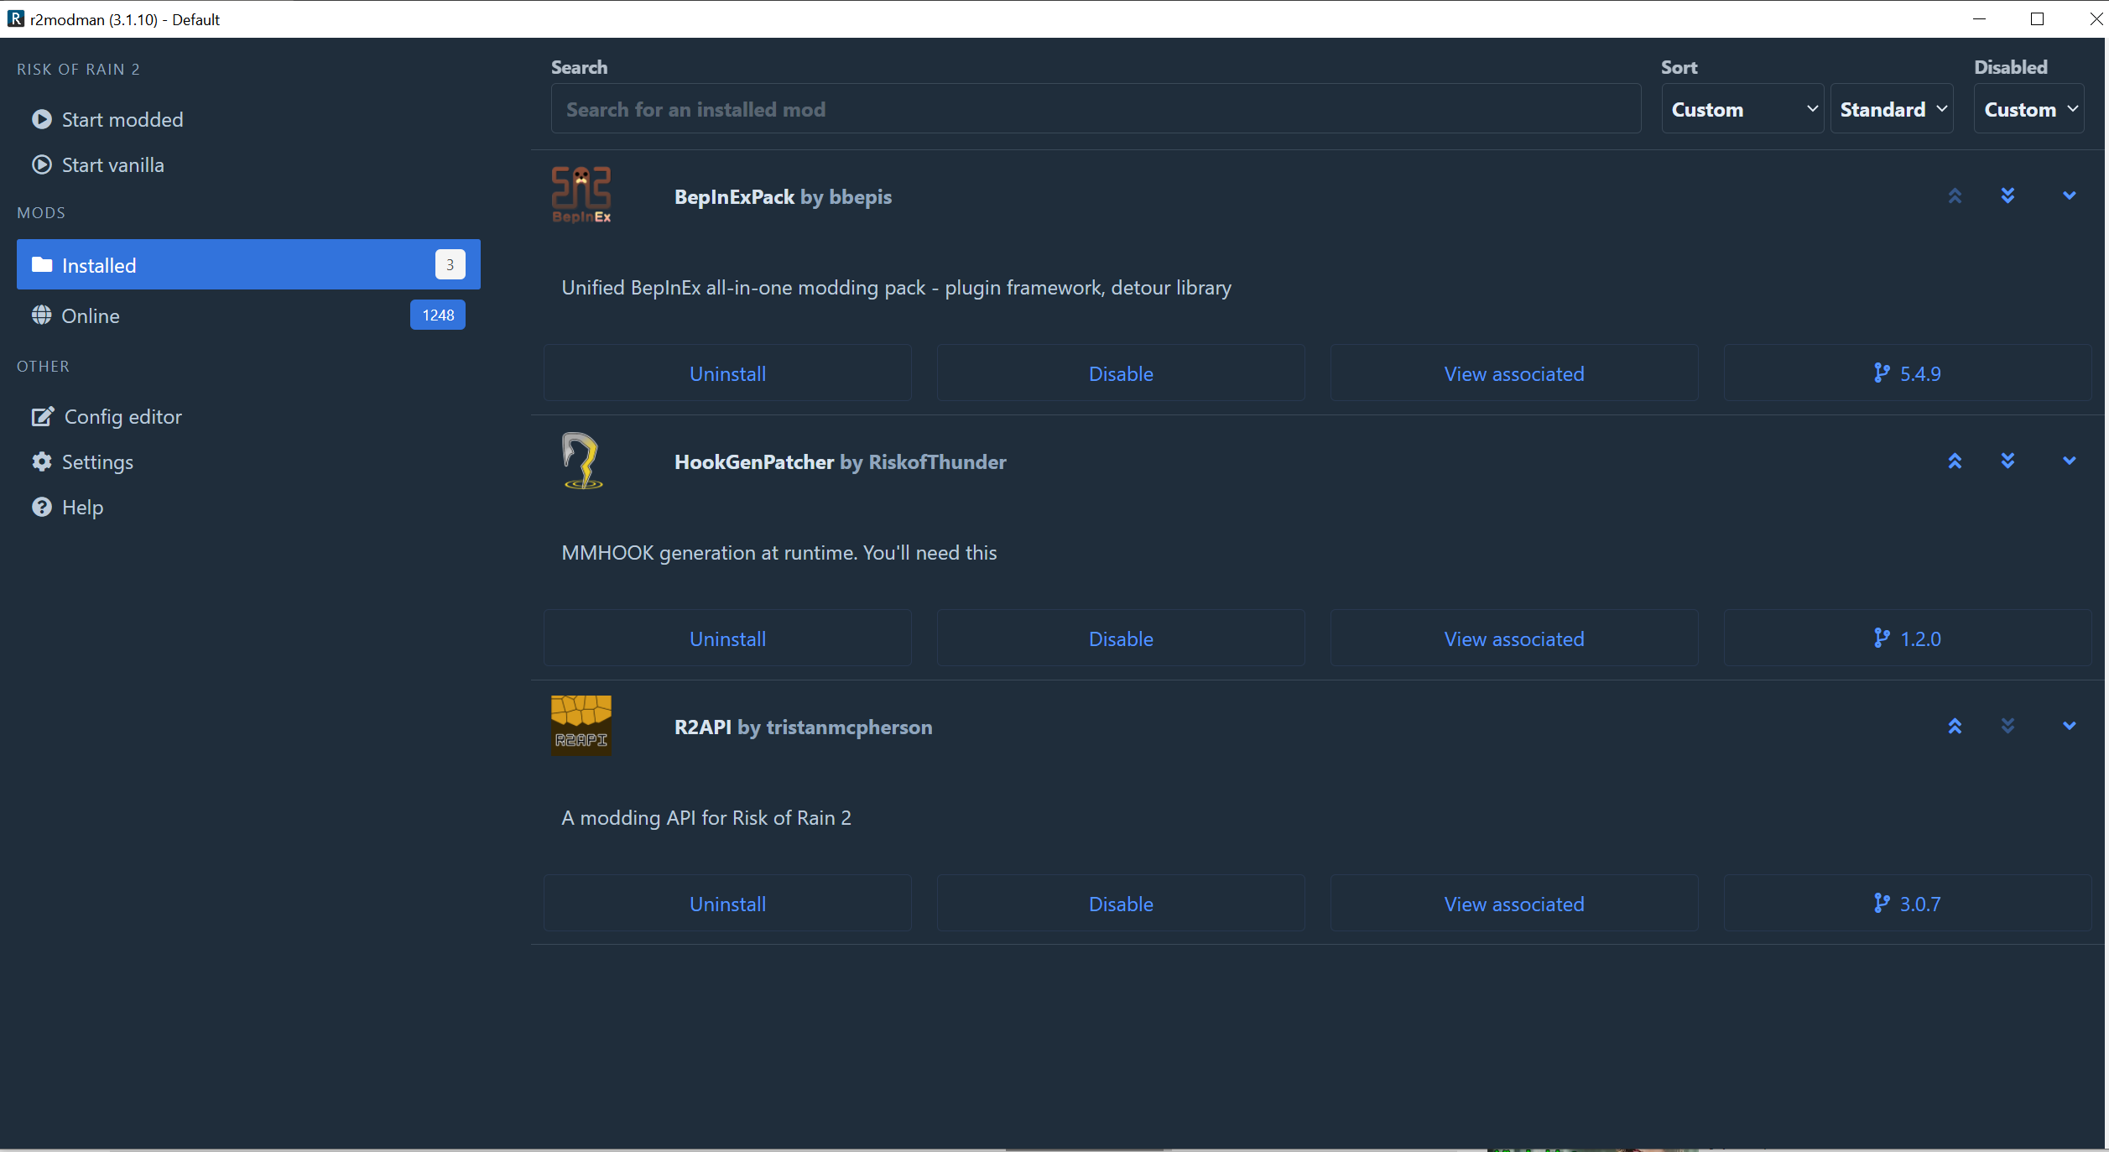2109x1152 pixels.
Task: Click the Online count badge 1248
Action: [438, 315]
